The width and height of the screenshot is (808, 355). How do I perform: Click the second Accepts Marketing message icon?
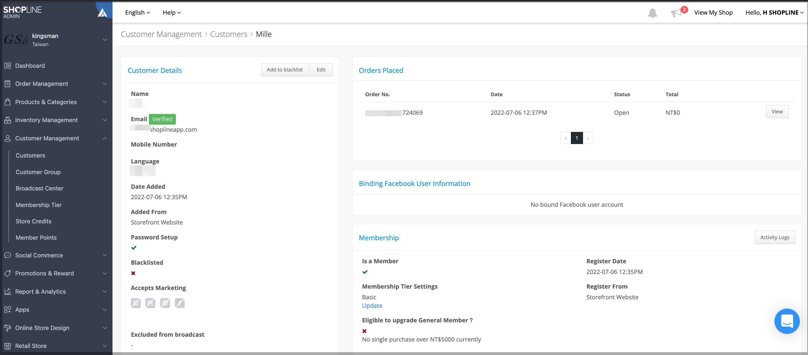coord(150,303)
